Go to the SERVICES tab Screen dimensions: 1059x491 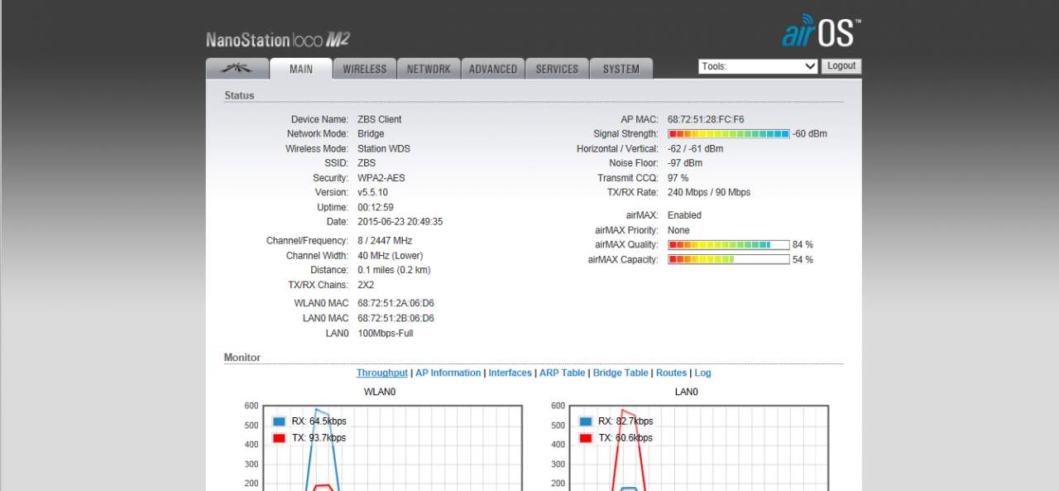tap(557, 69)
